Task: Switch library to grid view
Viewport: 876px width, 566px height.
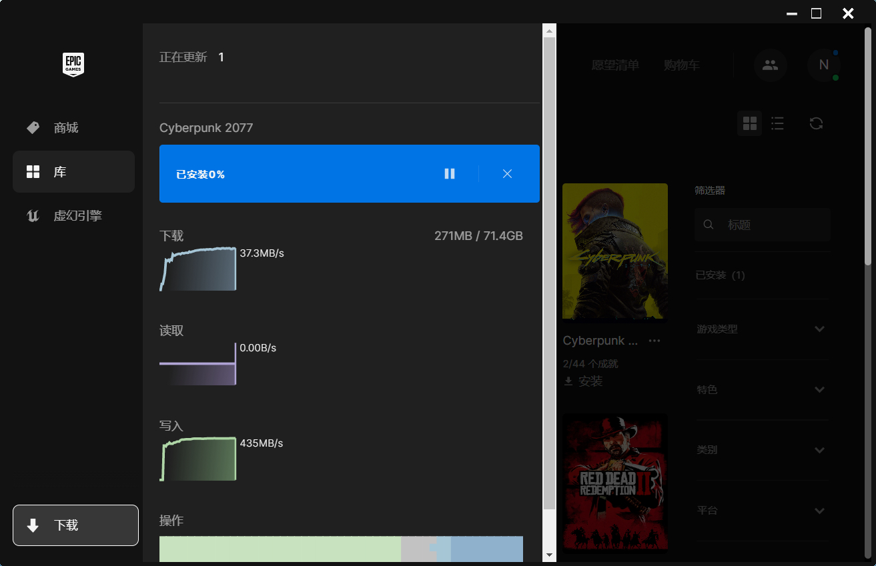Action: (x=750, y=123)
